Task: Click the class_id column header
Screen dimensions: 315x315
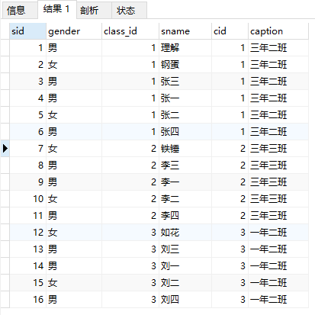Action: pyautogui.click(x=130, y=31)
